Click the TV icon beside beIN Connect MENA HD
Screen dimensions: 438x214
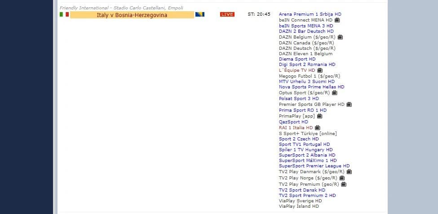pos(337,20)
